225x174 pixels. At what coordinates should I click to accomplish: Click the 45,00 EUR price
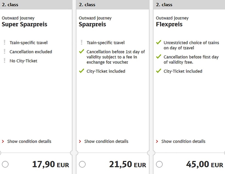[204, 164]
